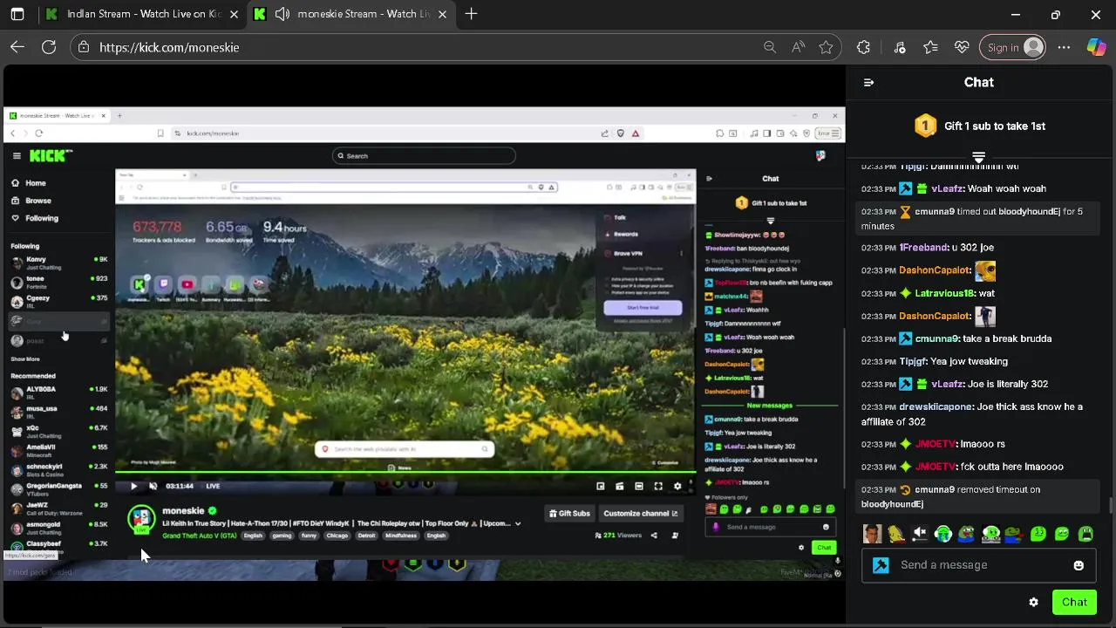Toggle fullscreen on streamed player
Screen dimensions: 1116x628
pyautogui.click(x=658, y=486)
